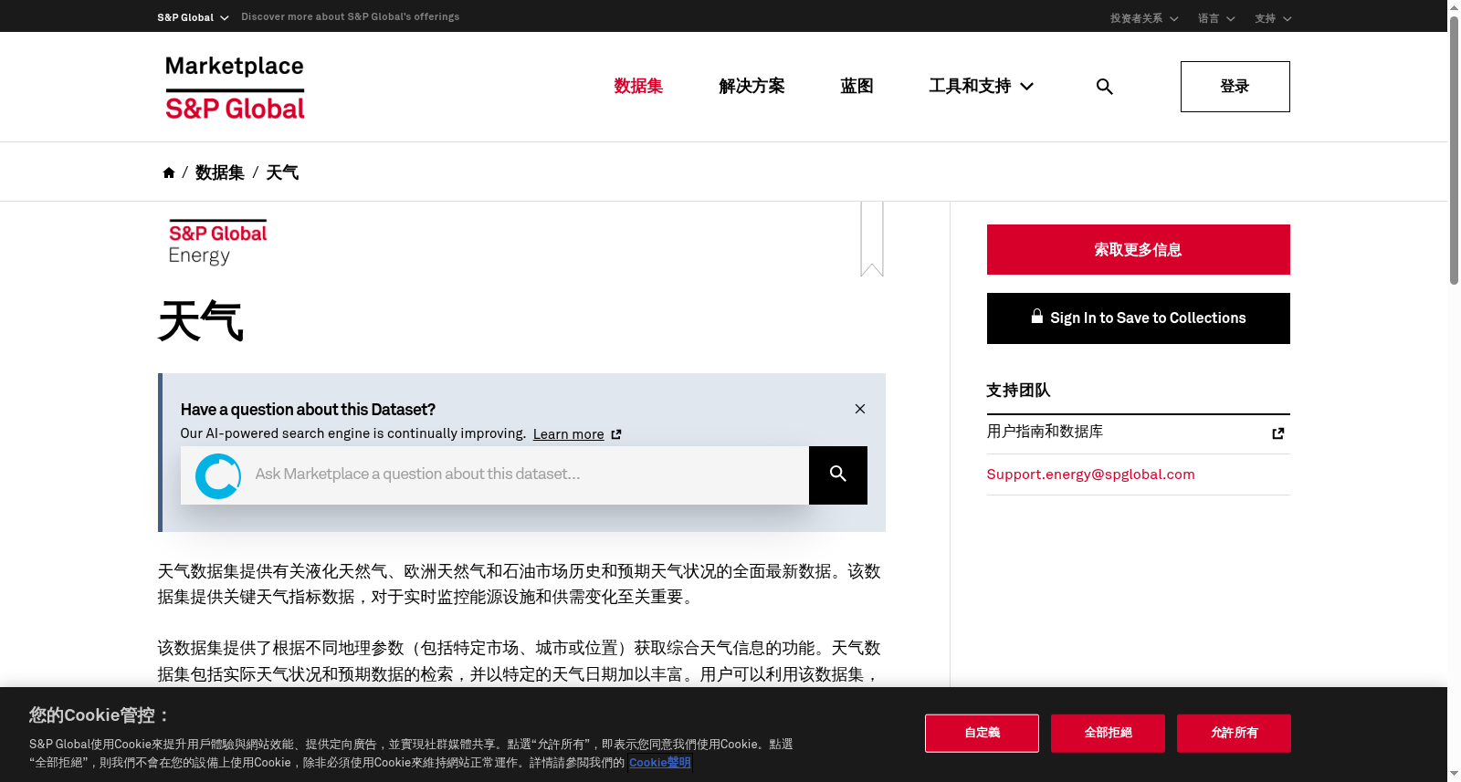1461x782 pixels.
Task: Open the header search magnifier icon
Action: pyautogui.click(x=1104, y=87)
